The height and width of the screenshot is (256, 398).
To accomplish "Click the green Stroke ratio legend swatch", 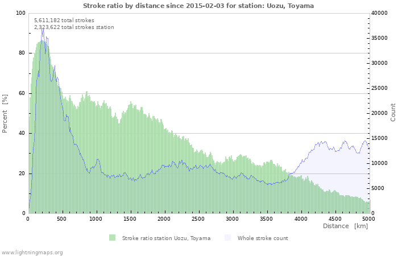I will [112, 238].
